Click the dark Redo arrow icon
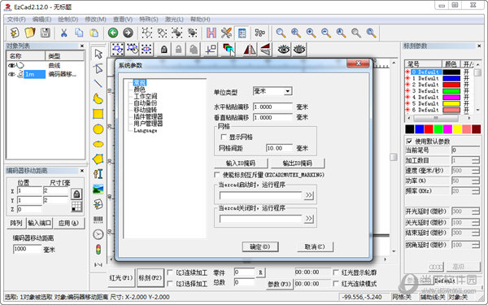 click(128, 33)
